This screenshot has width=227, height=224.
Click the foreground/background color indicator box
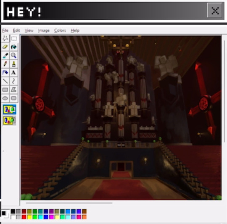click(5, 214)
